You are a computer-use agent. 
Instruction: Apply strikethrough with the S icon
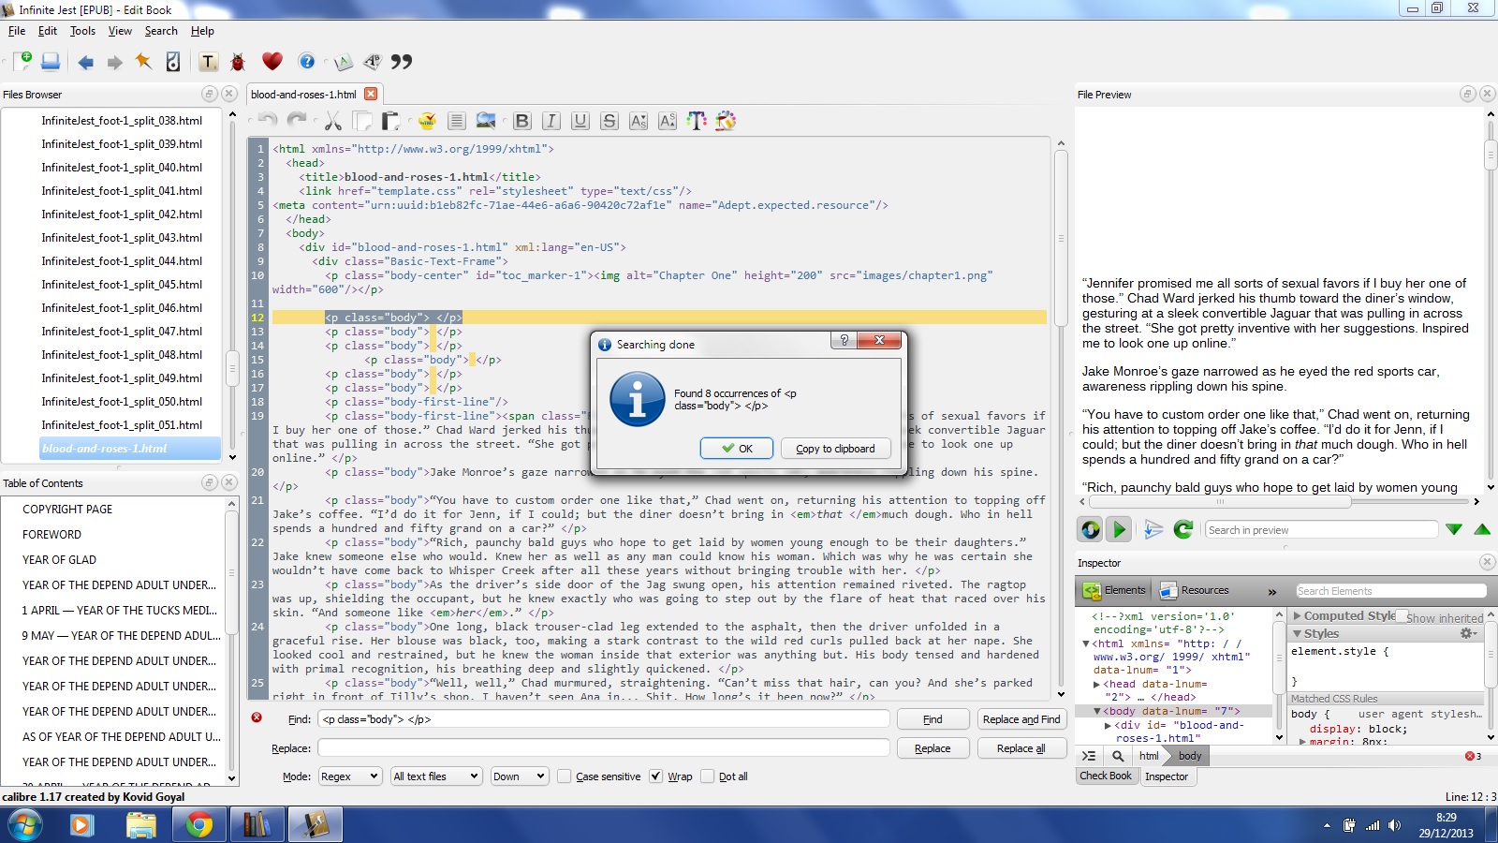coord(609,121)
